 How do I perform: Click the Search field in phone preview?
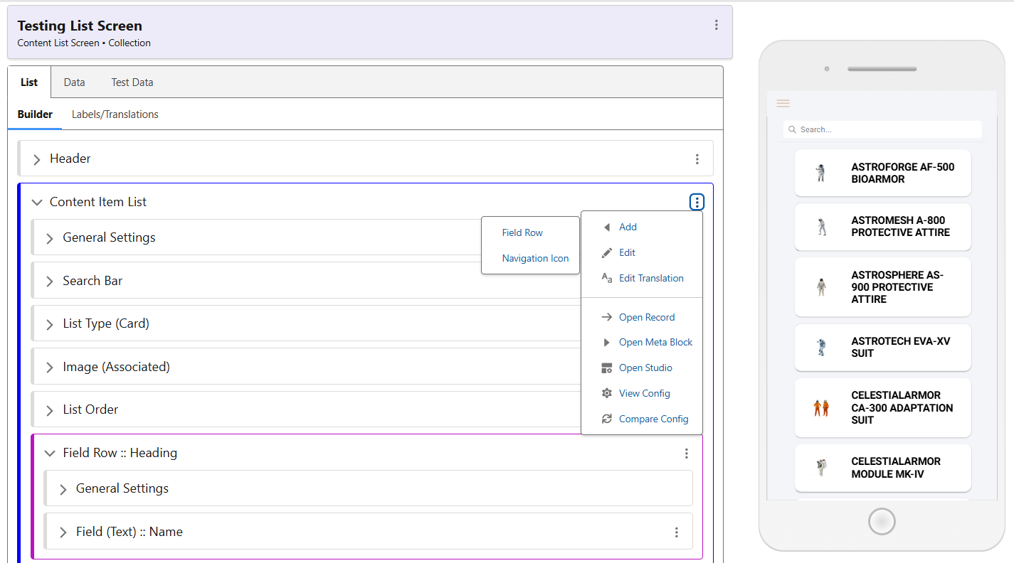click(x=882, y=129)
